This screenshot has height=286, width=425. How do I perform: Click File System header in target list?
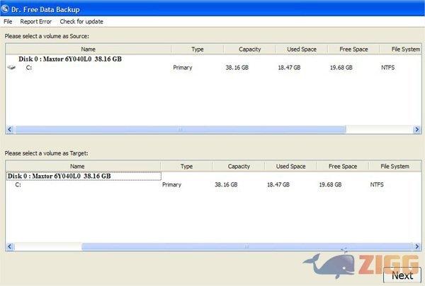pos(395,167)
